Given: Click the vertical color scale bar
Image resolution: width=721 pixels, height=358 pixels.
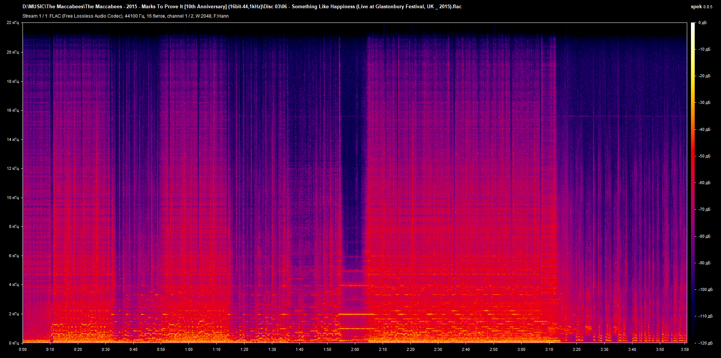Looking at the screenshot, I should (x=693, y=183).
